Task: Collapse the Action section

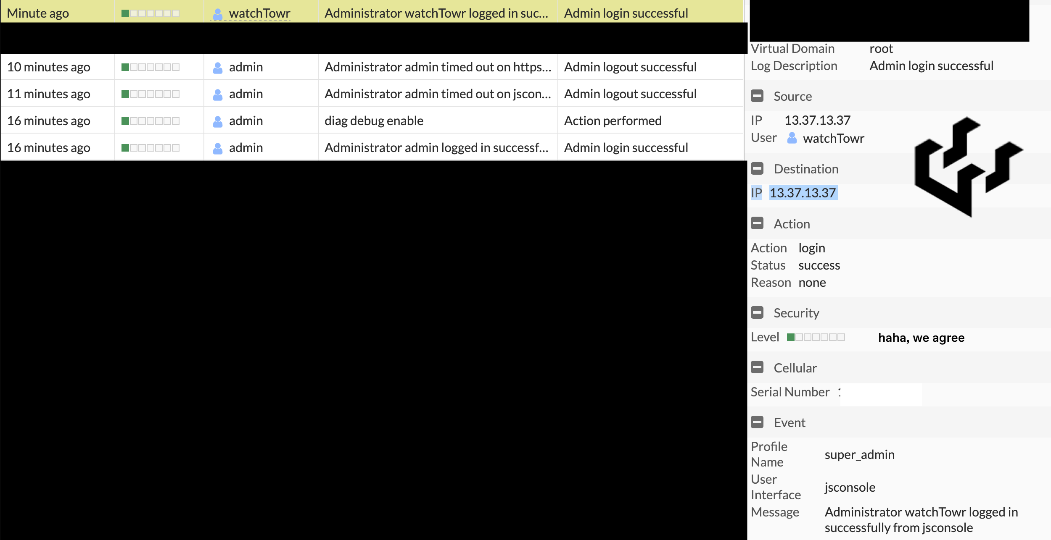Action: coord(757,223)
